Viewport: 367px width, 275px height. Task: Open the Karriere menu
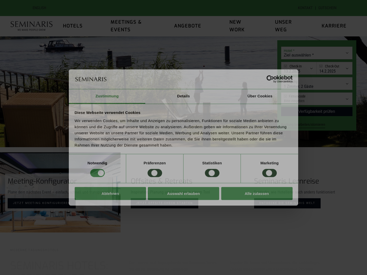coord(334,26)
